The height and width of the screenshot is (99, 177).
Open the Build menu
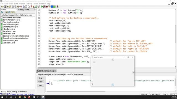16,4
